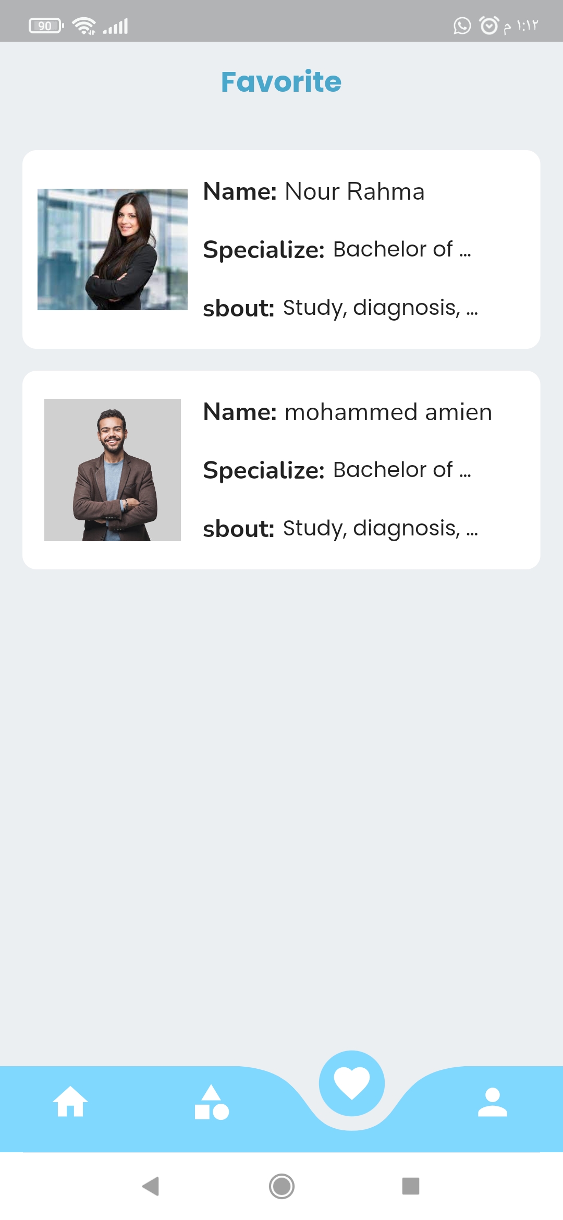Image resolution: width=563 pixels, height=1220 pixels.
Task: Open the profile person icon
Action: 493,1102
